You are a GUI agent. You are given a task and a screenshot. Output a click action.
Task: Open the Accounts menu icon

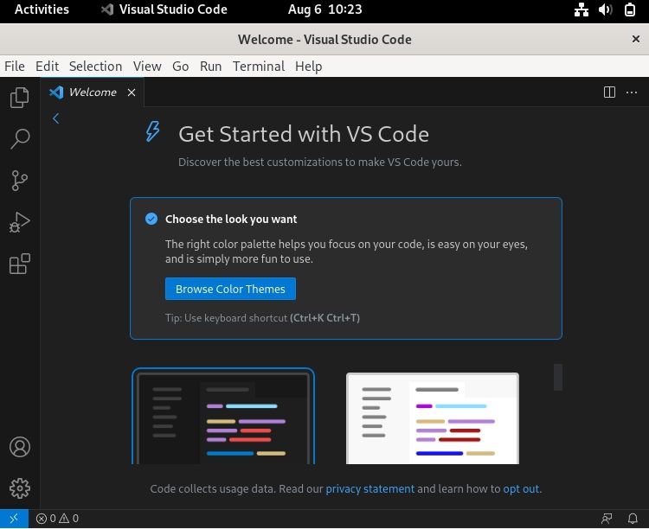pyautogui.click(x=19, y=447)
